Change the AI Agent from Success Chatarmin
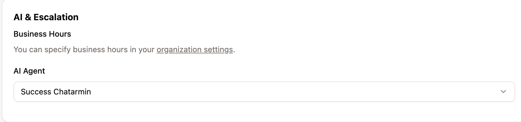The width and height of the screenshot is (521, 122). [264, 92]
